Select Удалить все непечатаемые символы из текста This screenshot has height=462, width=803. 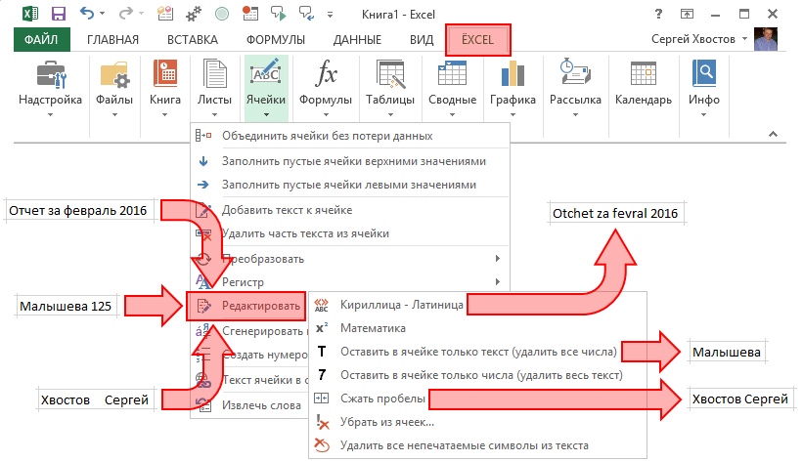click(x=464, y=445)
